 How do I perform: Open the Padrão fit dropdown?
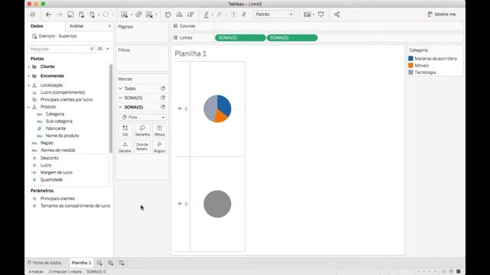point(274,15)
